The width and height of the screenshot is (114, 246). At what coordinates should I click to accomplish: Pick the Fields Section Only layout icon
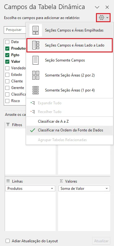[36, 60]
